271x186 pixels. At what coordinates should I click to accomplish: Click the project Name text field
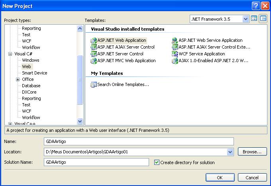(x=138, y=141)
